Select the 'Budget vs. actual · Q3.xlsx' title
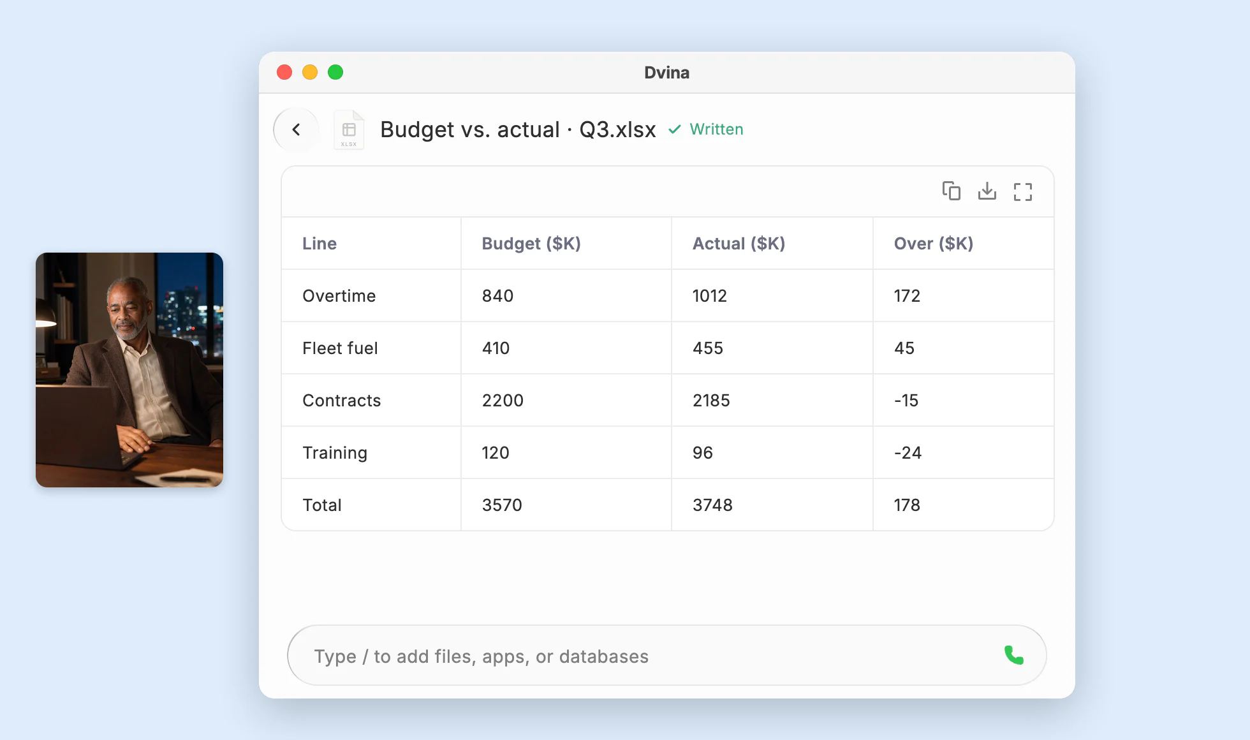This screenshot has height=740, width=1250. (x=518, y=129)
